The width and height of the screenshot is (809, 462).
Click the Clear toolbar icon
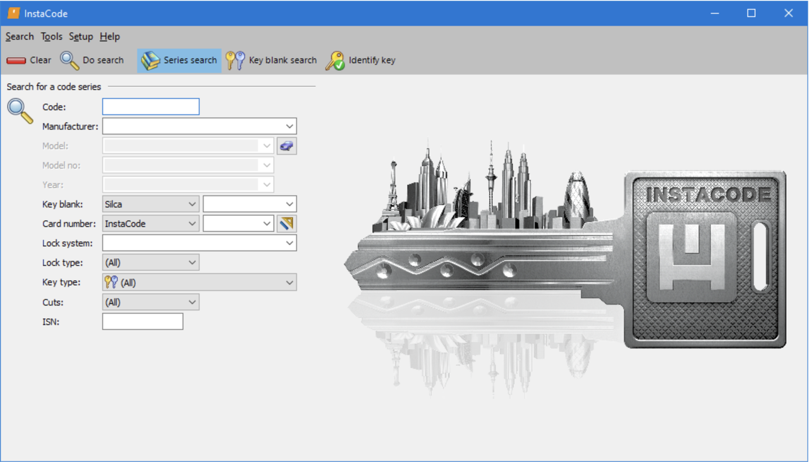tap(16, 61)
